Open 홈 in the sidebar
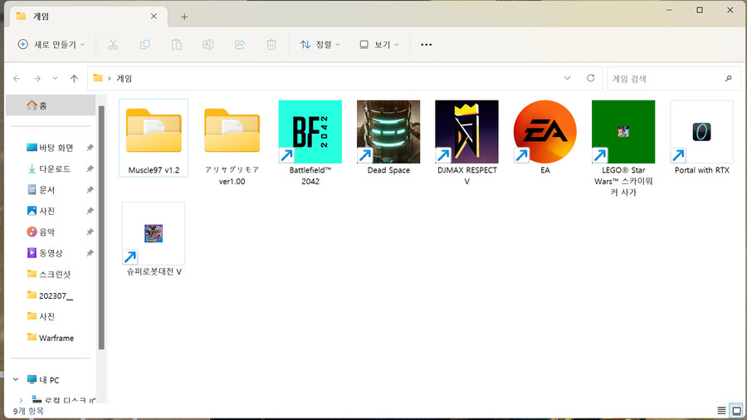Viewport: 747px width, 420px height. pos(51,105)
